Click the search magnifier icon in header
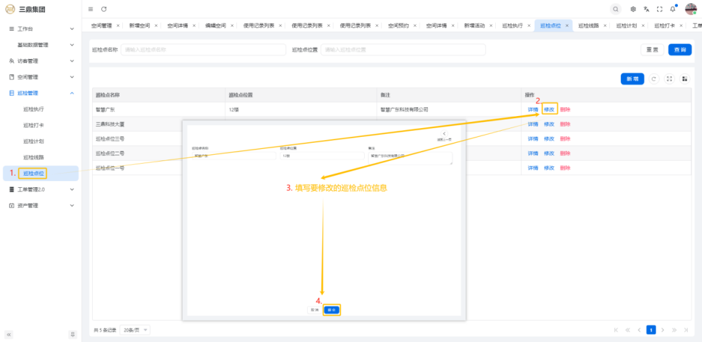This screenshot has height=342, width=702. pyautogui.click(x=615, y=9)
